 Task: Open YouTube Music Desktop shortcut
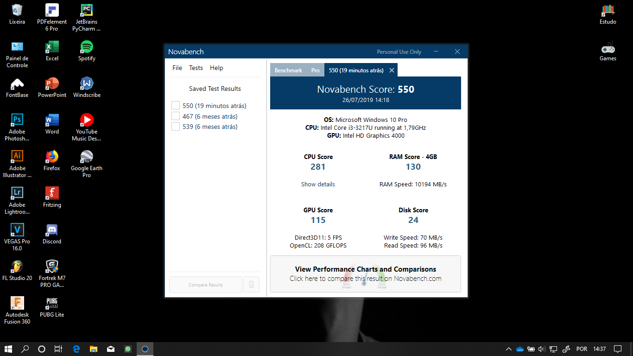click(87, 127)
